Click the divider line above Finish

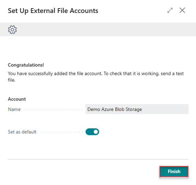click(98, 159)
